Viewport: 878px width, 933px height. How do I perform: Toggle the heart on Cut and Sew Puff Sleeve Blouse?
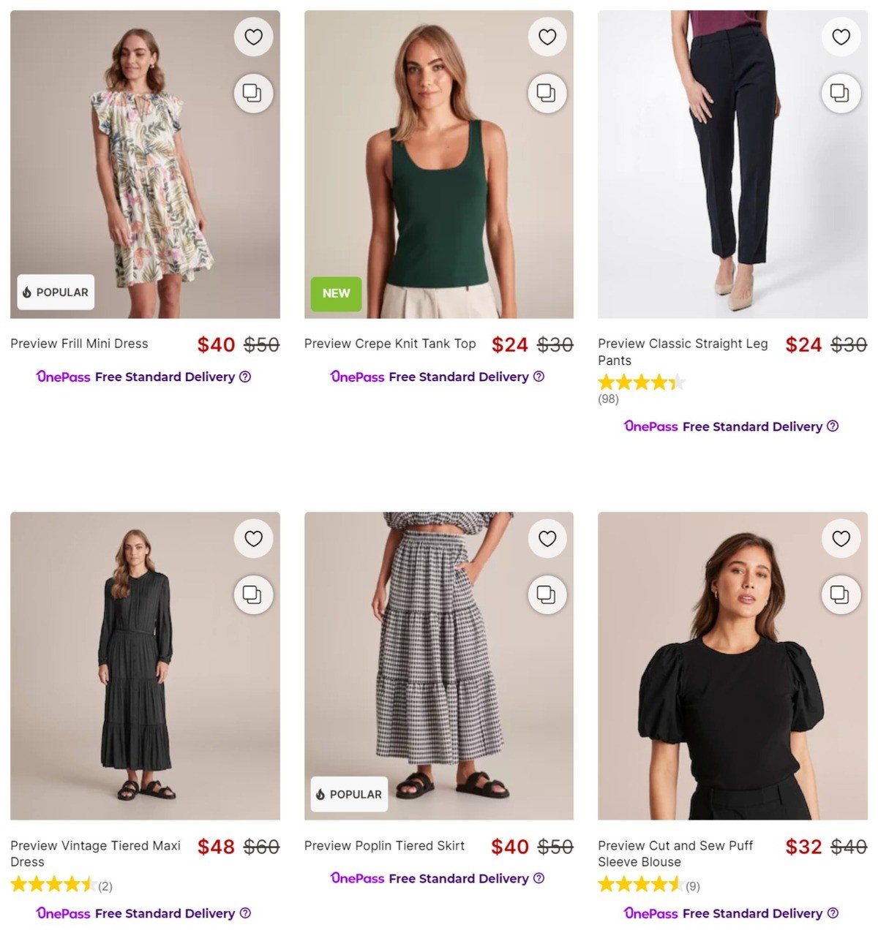coord(841,538)
